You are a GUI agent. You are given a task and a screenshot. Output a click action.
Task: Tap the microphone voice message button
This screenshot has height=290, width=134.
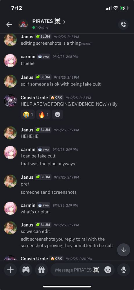tap(124, 270)
